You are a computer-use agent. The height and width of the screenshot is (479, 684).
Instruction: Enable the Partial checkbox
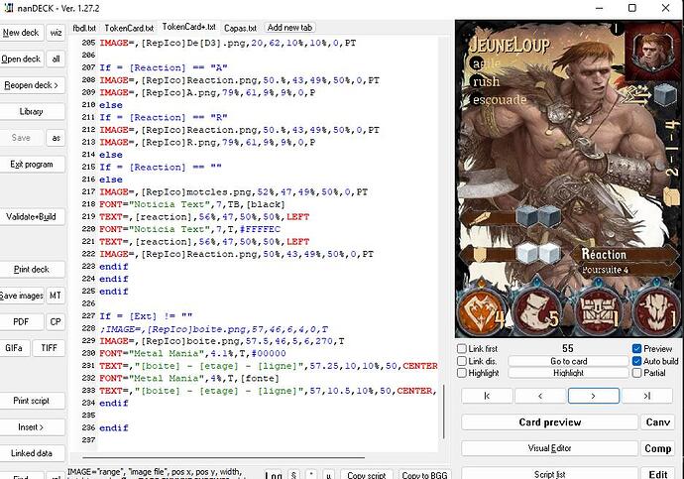click(x=636, y=373)
